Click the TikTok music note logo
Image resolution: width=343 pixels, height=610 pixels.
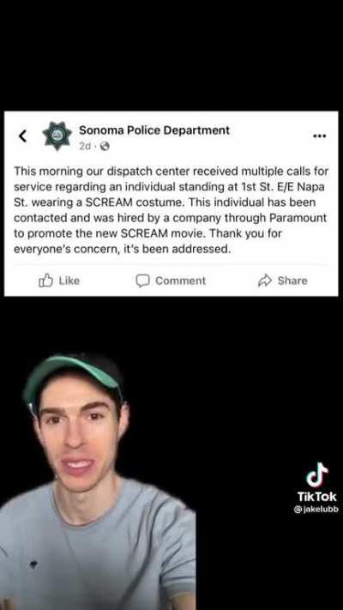[317, 474]
